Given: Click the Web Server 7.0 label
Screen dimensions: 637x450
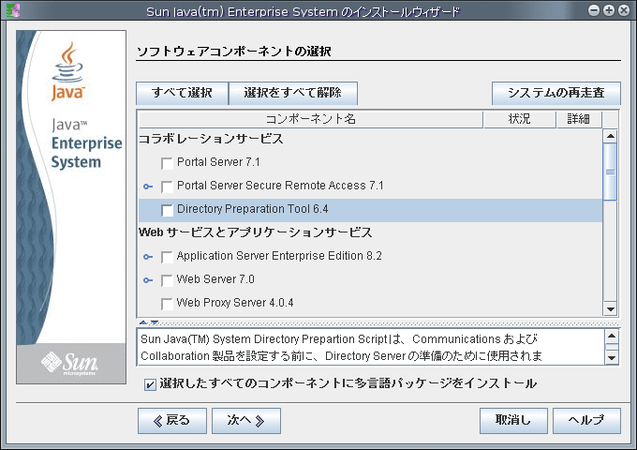Looking at the screenshot, I should [215, 279].
